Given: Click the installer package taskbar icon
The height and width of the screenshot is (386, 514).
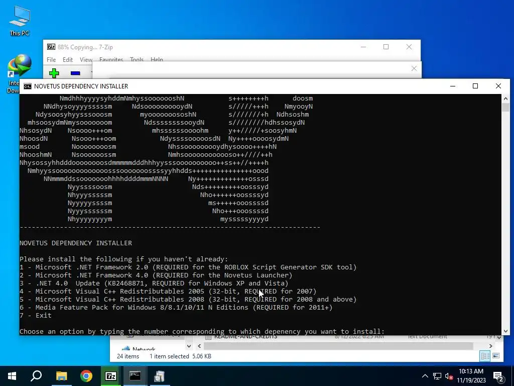Looking at the screenshot, I should [x=160, y=376].
